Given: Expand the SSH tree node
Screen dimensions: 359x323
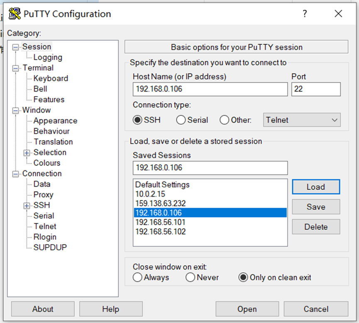Looking at the screenshot, I should 27,206.
